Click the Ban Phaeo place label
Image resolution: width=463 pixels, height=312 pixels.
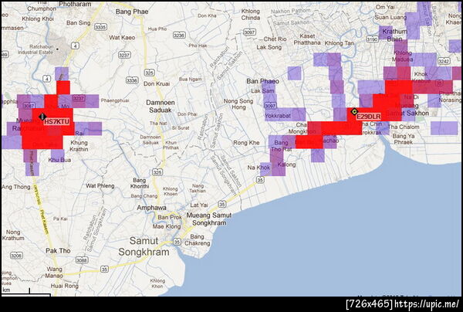tap(263, 81)
